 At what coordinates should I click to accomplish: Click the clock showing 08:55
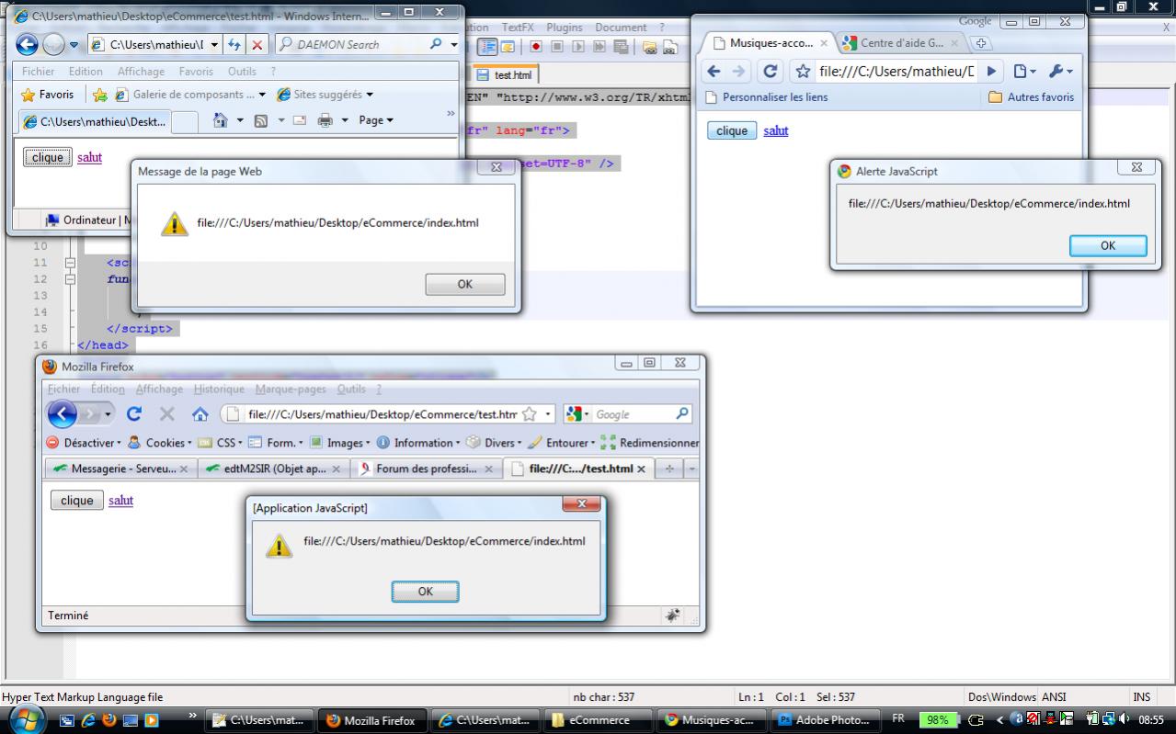point(1150,720)
